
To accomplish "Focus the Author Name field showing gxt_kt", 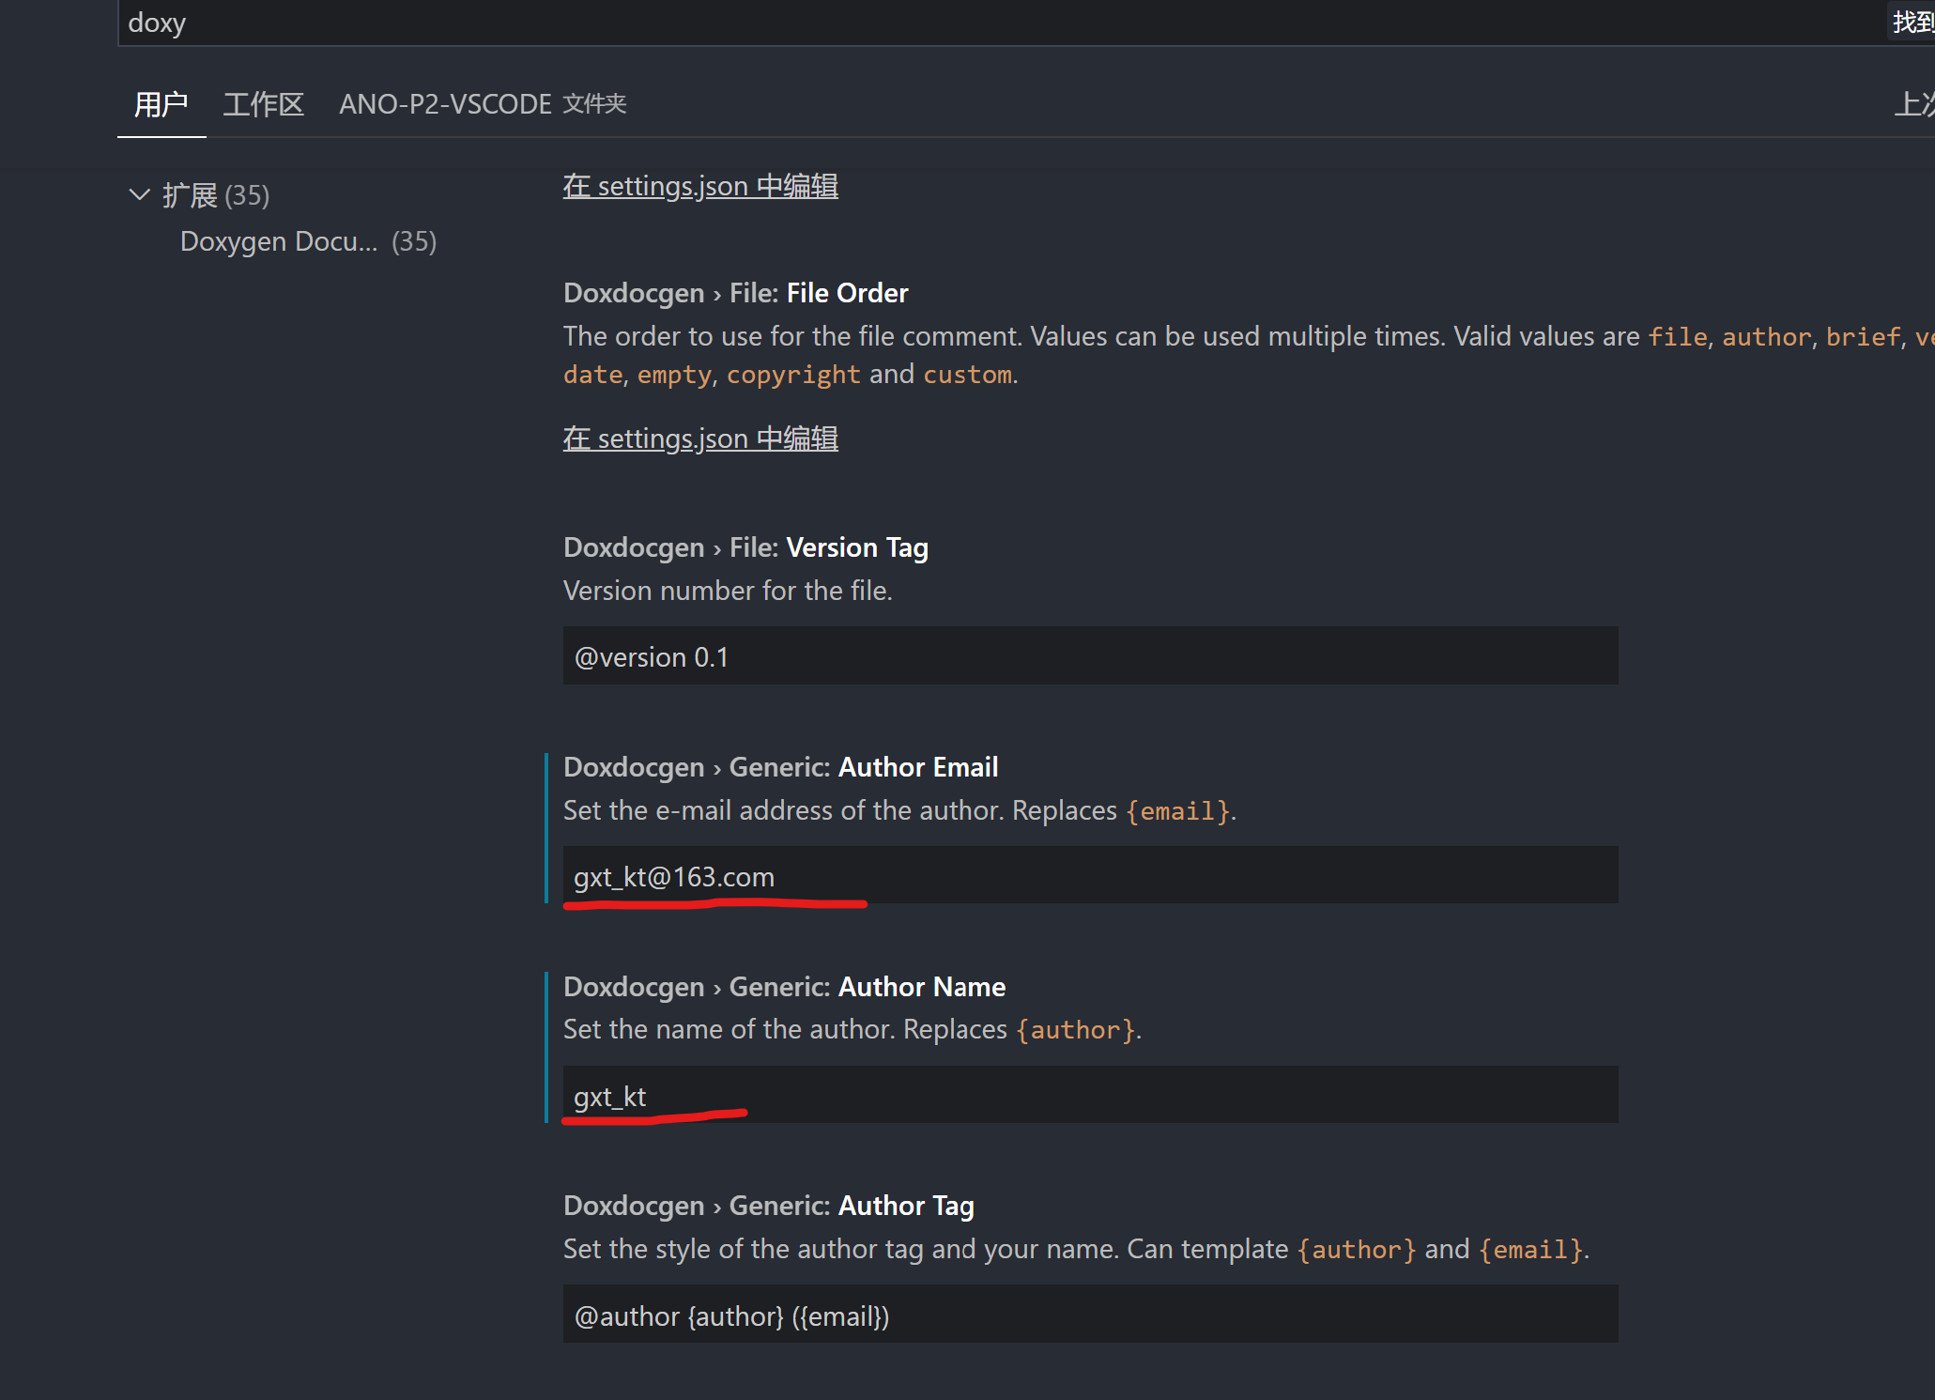I will coord(1089,1096).
